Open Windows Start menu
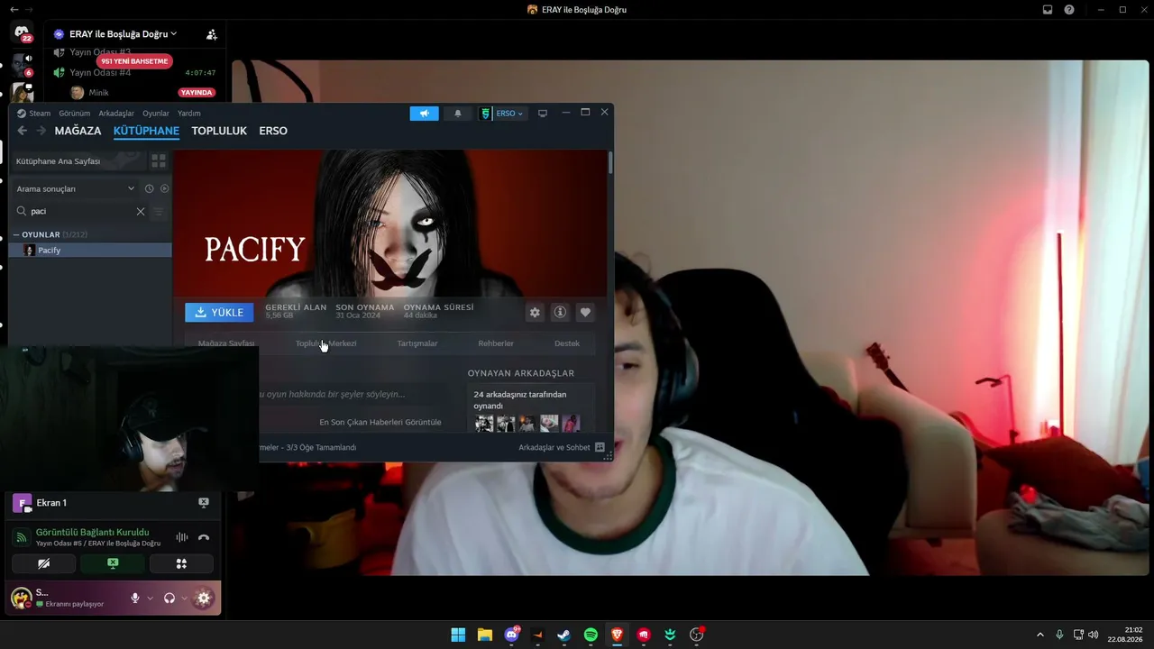The image size is (1154, 649). 458,635
